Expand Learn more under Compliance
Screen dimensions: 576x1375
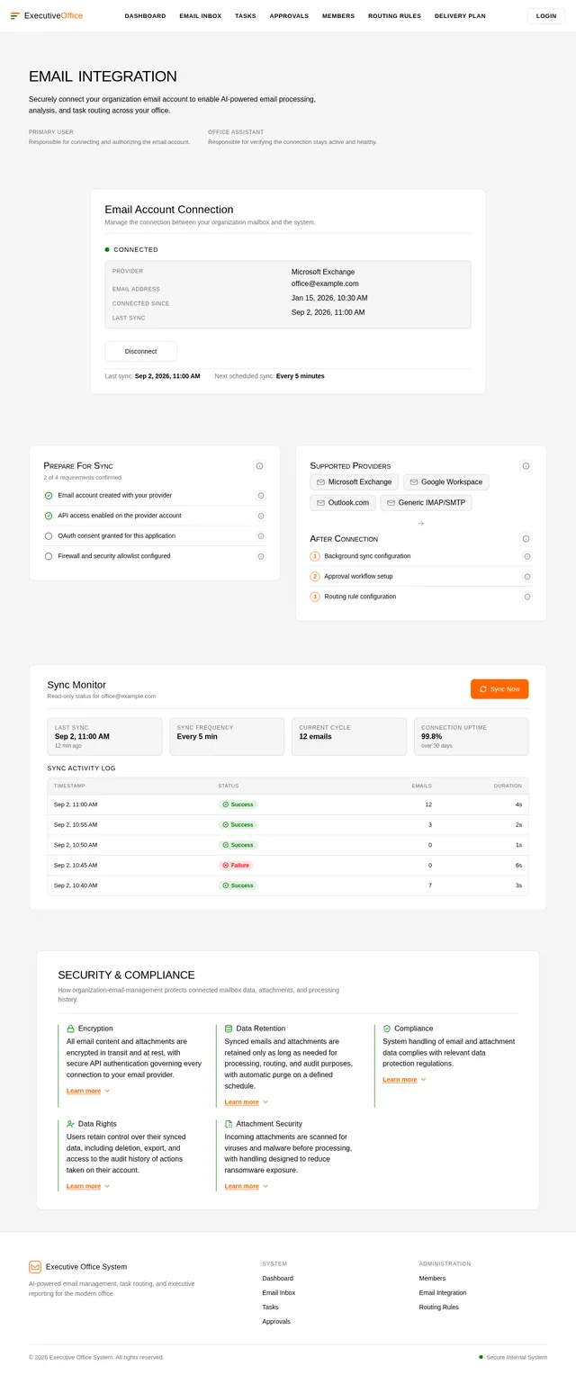point(404,1080)
